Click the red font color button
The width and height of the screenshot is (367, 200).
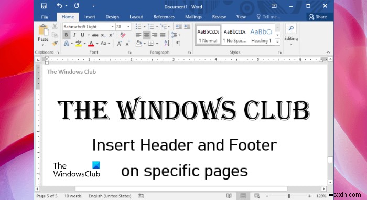(91, 44)
